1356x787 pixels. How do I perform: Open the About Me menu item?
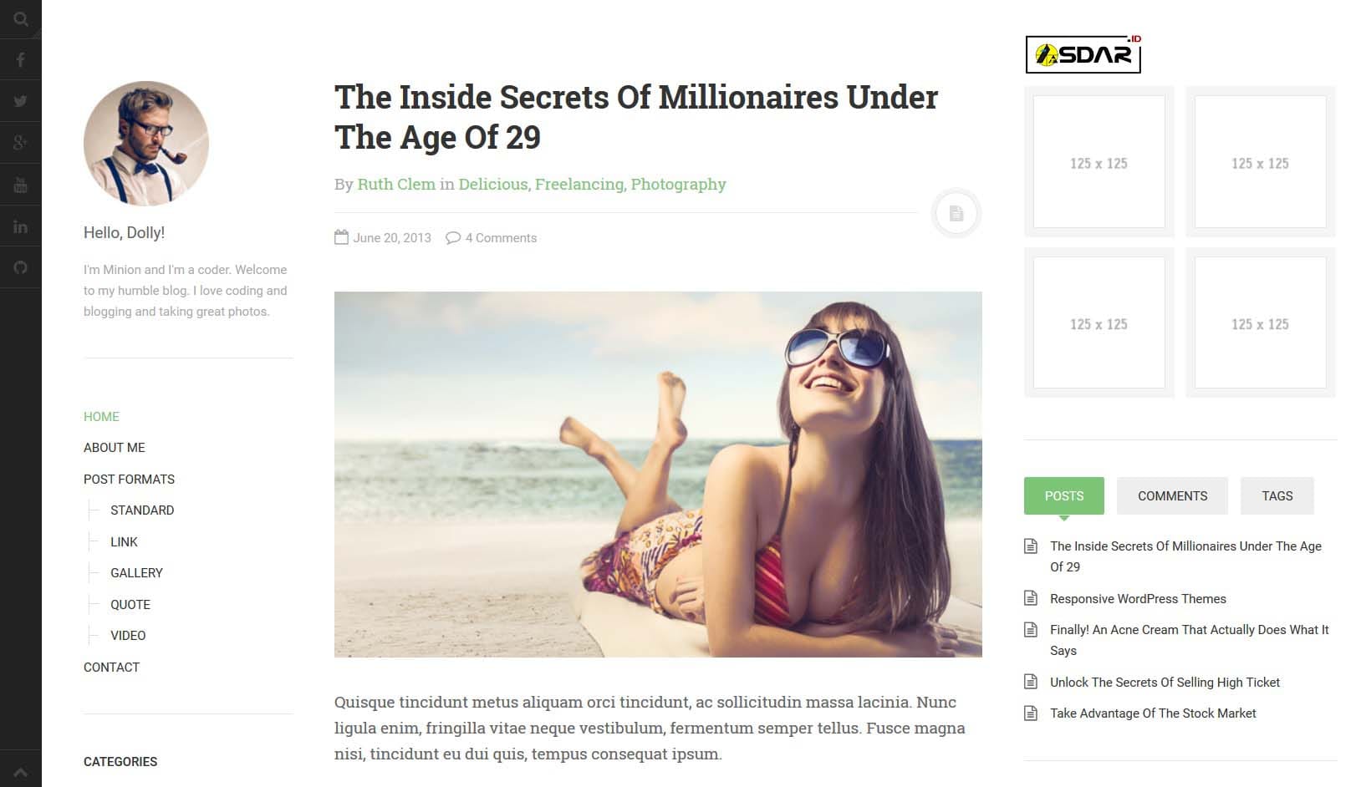115,448
